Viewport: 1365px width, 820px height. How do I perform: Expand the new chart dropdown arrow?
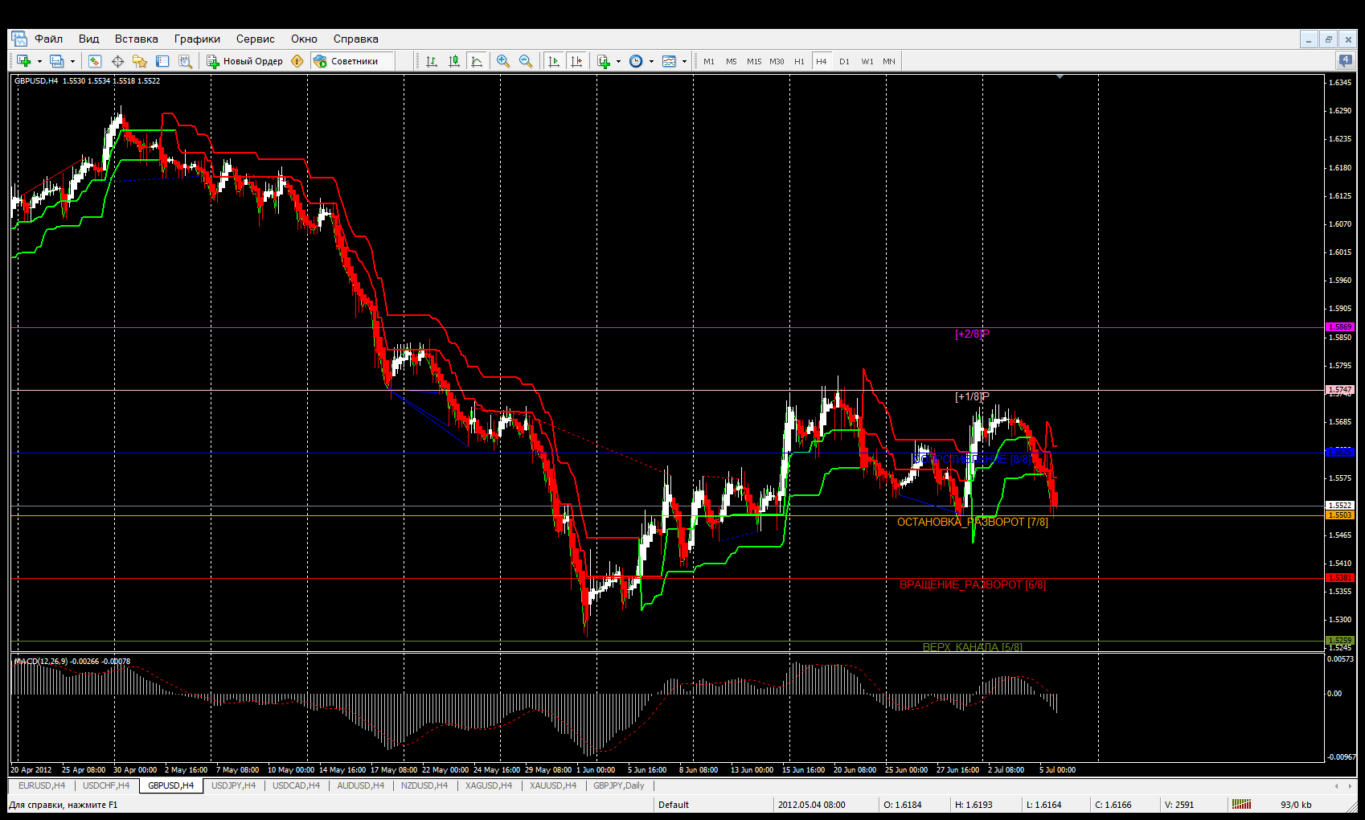[x=39, y=61]
